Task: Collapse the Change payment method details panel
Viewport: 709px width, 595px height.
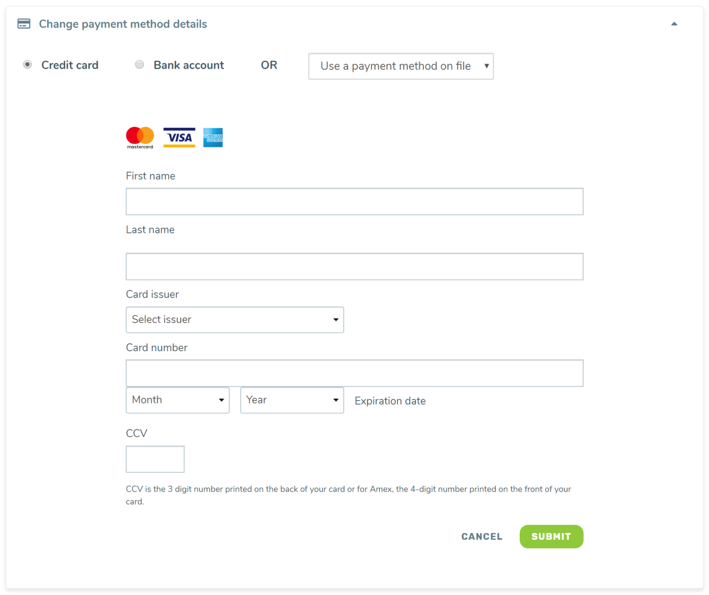Action: tap(674, 23)
